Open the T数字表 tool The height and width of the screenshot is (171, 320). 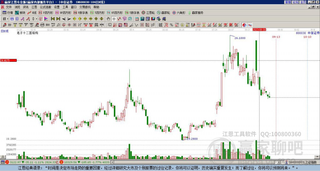click(132, 12)
